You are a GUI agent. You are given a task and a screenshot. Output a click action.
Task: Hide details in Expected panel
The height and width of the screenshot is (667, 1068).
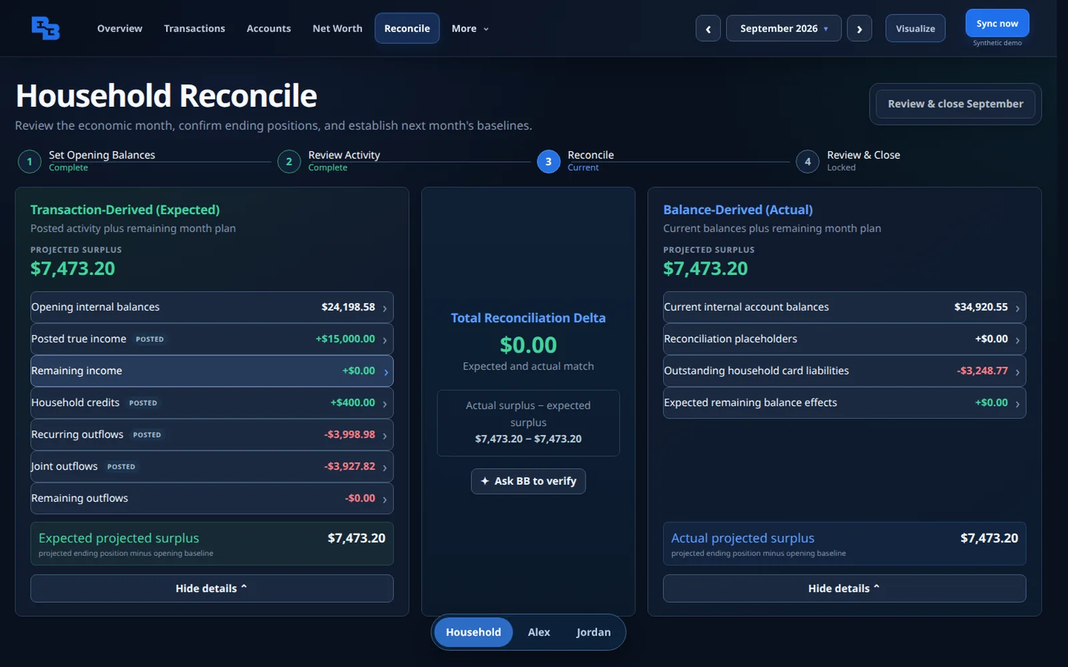(x=212, y=588)
